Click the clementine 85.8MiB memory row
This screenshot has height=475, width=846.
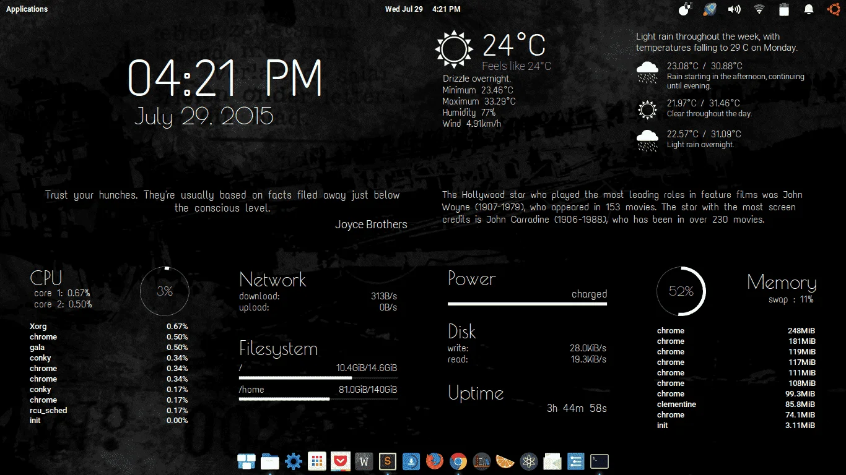(x=736, y=404)
